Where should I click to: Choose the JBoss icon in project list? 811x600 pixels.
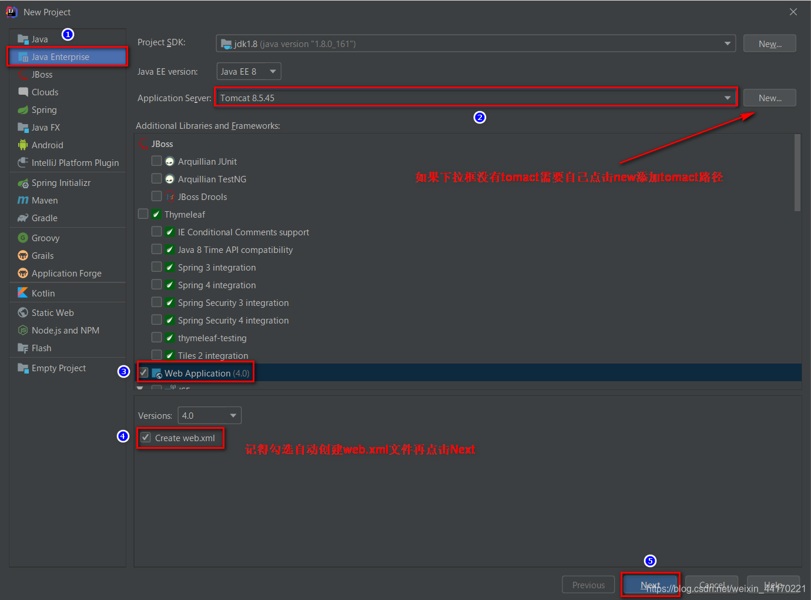coord(23,75)
